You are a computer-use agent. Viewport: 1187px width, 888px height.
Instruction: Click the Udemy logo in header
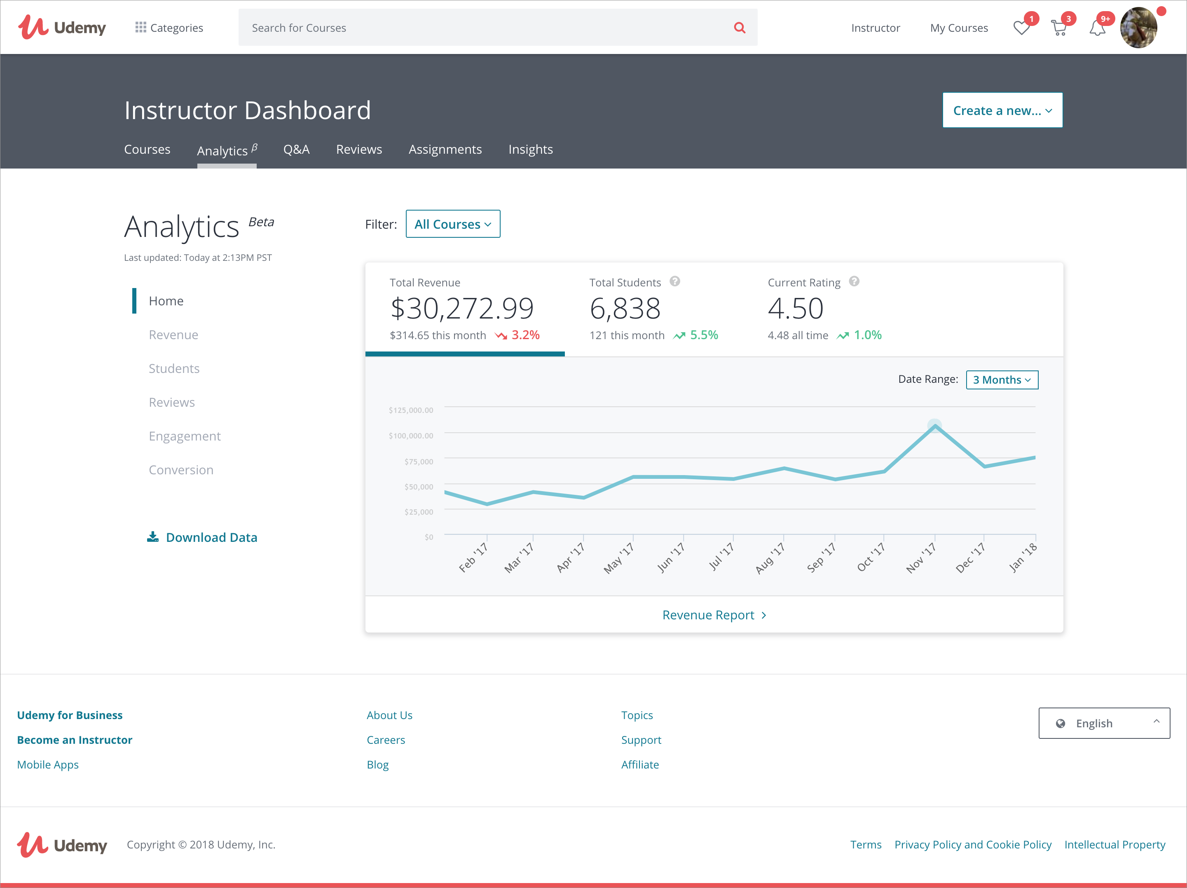[62, 27]
